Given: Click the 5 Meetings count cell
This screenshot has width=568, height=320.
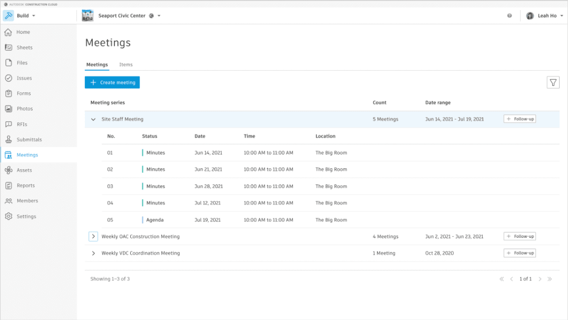Looking at the screenshot, I should 386,119.
